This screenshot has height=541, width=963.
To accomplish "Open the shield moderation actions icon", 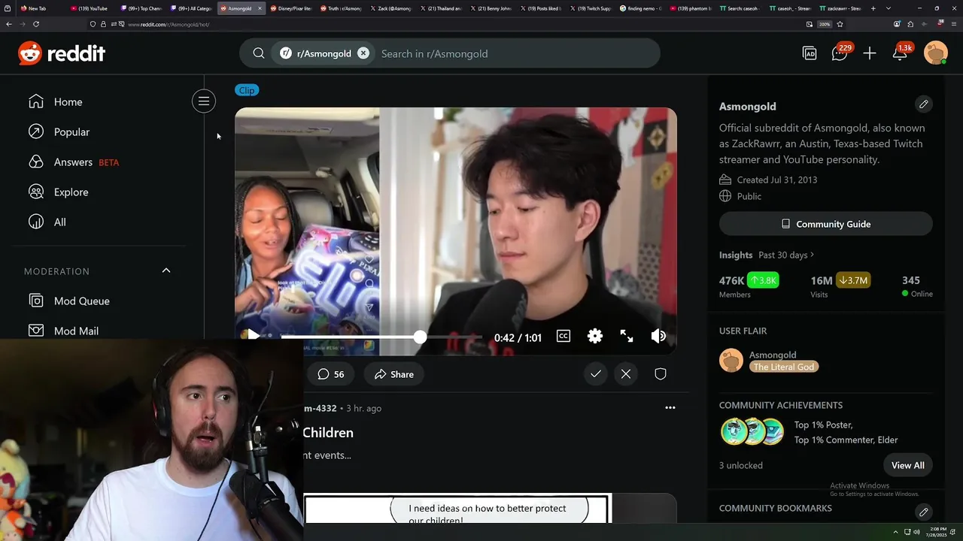I will (x=661, y=373).
